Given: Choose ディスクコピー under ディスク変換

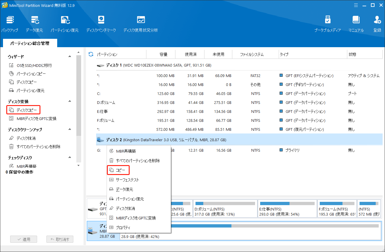Looking at the screenshot, I should [23, 110].
